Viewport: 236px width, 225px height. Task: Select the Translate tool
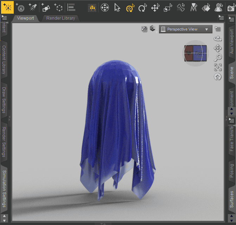click(x=155, y=8)
